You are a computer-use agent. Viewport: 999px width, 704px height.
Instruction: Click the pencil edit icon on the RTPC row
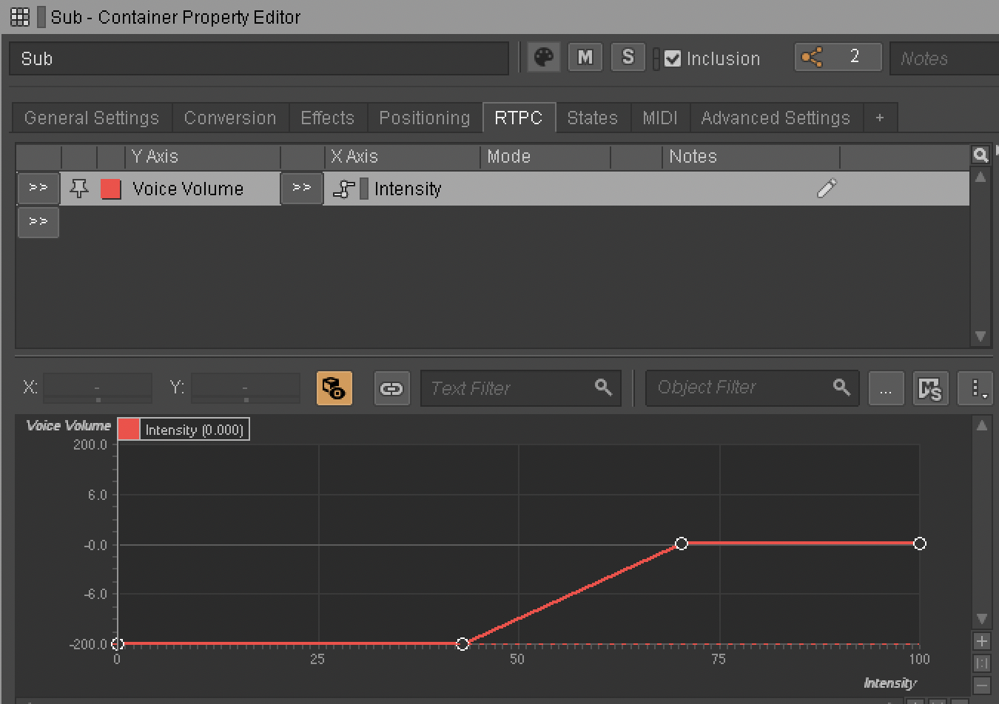click(x=827, y=189)
